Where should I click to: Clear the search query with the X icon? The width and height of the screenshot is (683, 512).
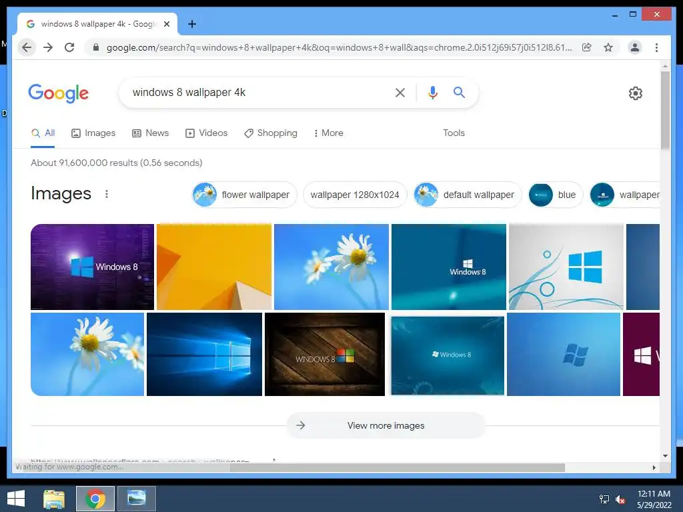pos(400,92)
